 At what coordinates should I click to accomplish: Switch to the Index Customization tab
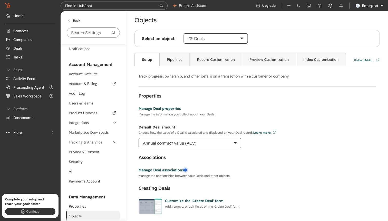pyautogui.click(x=321, y=60)
